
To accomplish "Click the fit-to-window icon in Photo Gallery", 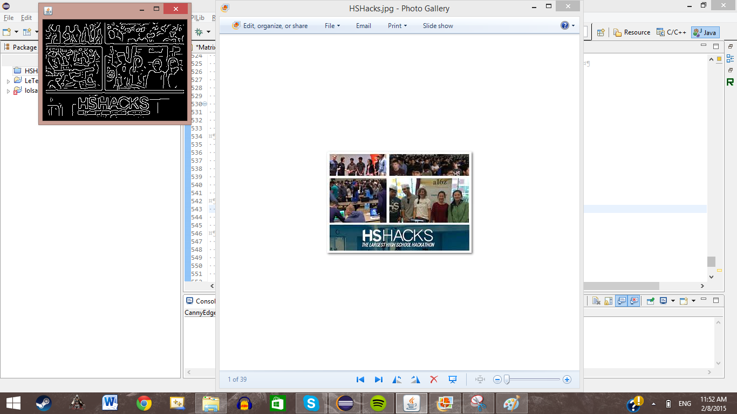I will tap(480, 379).
